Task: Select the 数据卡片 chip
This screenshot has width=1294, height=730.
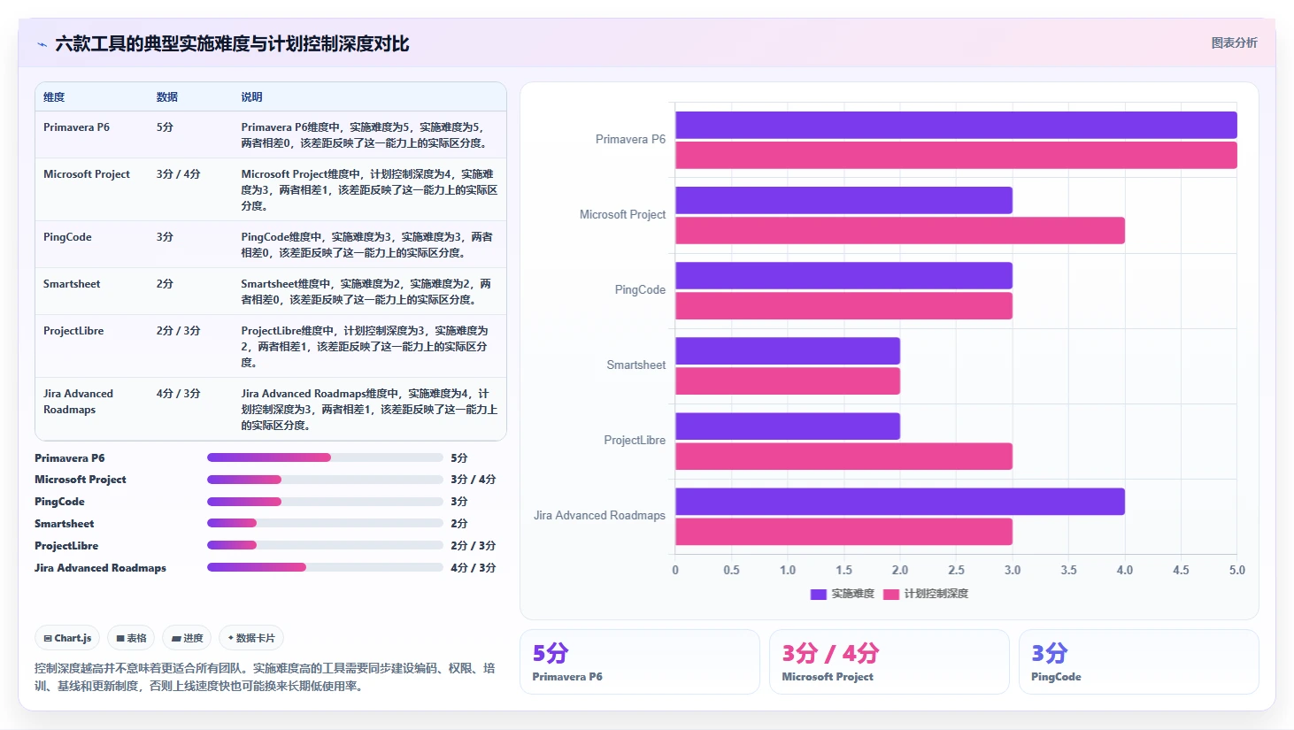Action: [251, 638]
